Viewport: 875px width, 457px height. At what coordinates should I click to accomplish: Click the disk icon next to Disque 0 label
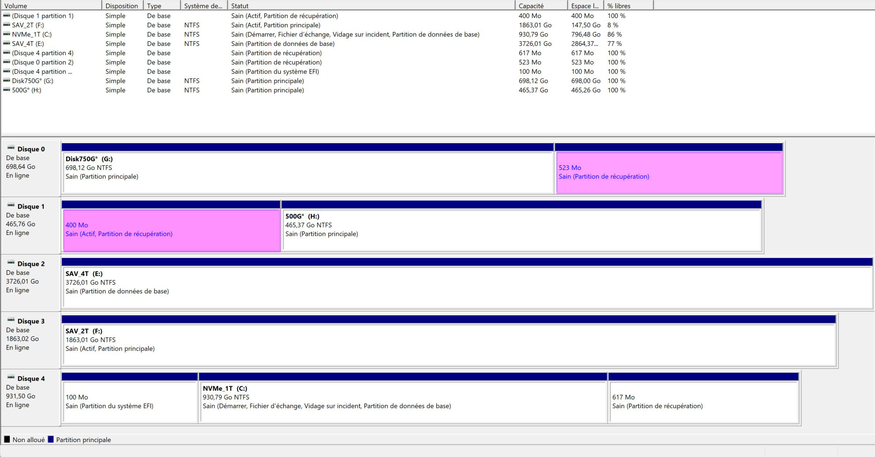[x=11, y=148]
